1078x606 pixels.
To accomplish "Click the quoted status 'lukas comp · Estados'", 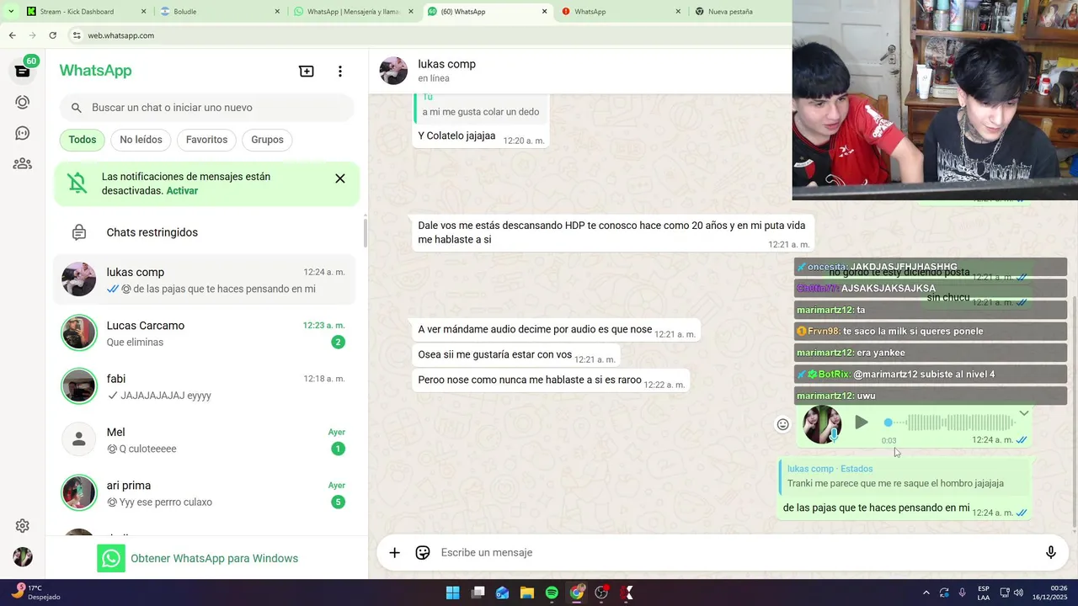I will click(905, 476).
